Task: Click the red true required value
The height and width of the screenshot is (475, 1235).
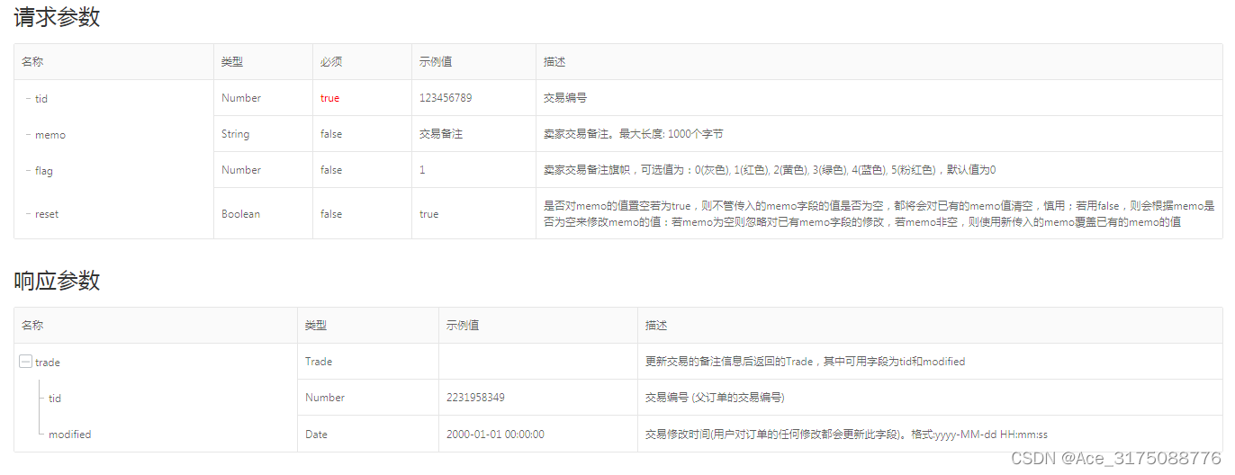Action: (x=330, y=98)
